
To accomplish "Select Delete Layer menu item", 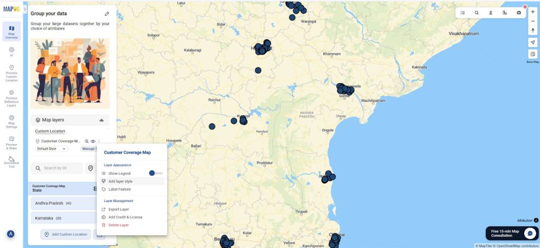I will (132, 225).
